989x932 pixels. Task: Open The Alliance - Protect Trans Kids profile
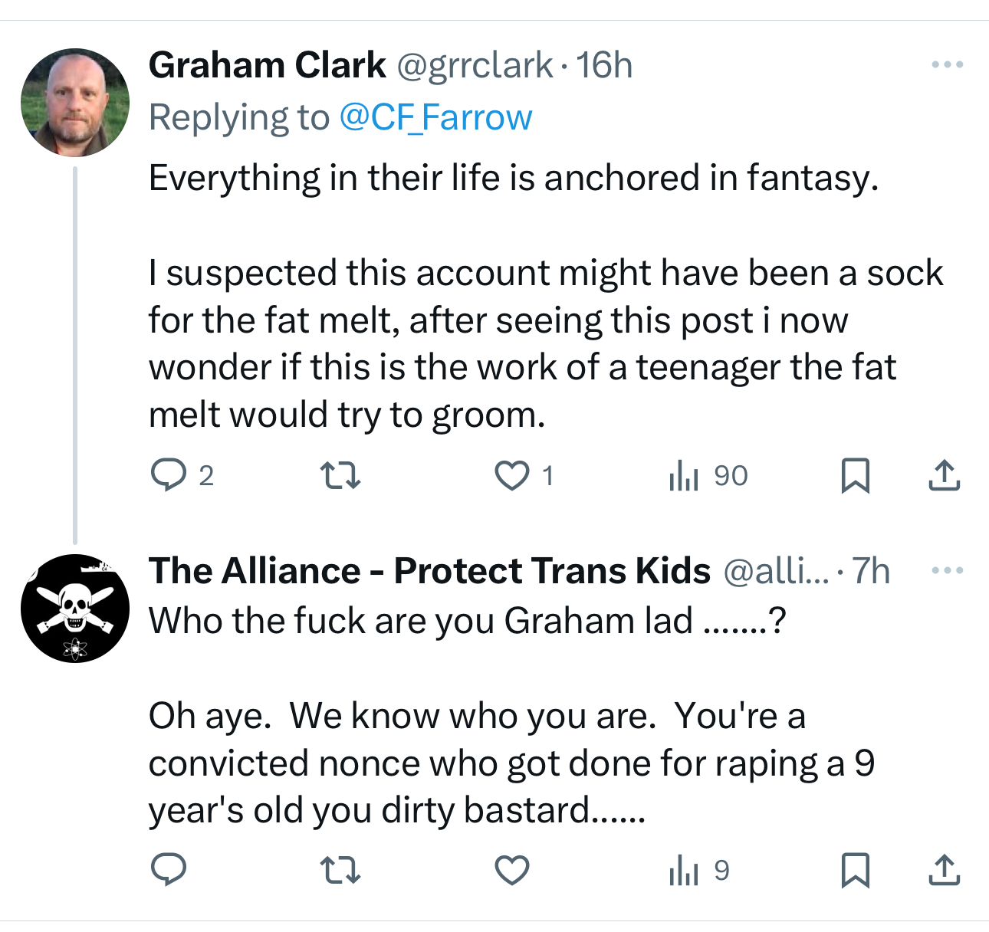[x=429, y=571]
